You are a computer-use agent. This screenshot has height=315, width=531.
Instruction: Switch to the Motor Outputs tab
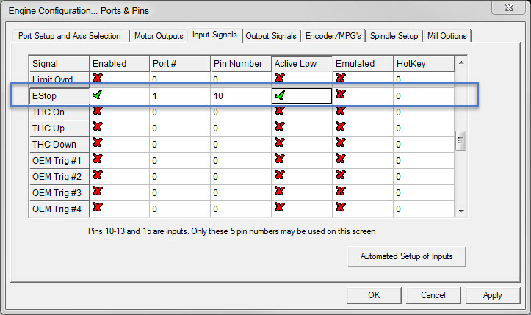click(159, 36)
